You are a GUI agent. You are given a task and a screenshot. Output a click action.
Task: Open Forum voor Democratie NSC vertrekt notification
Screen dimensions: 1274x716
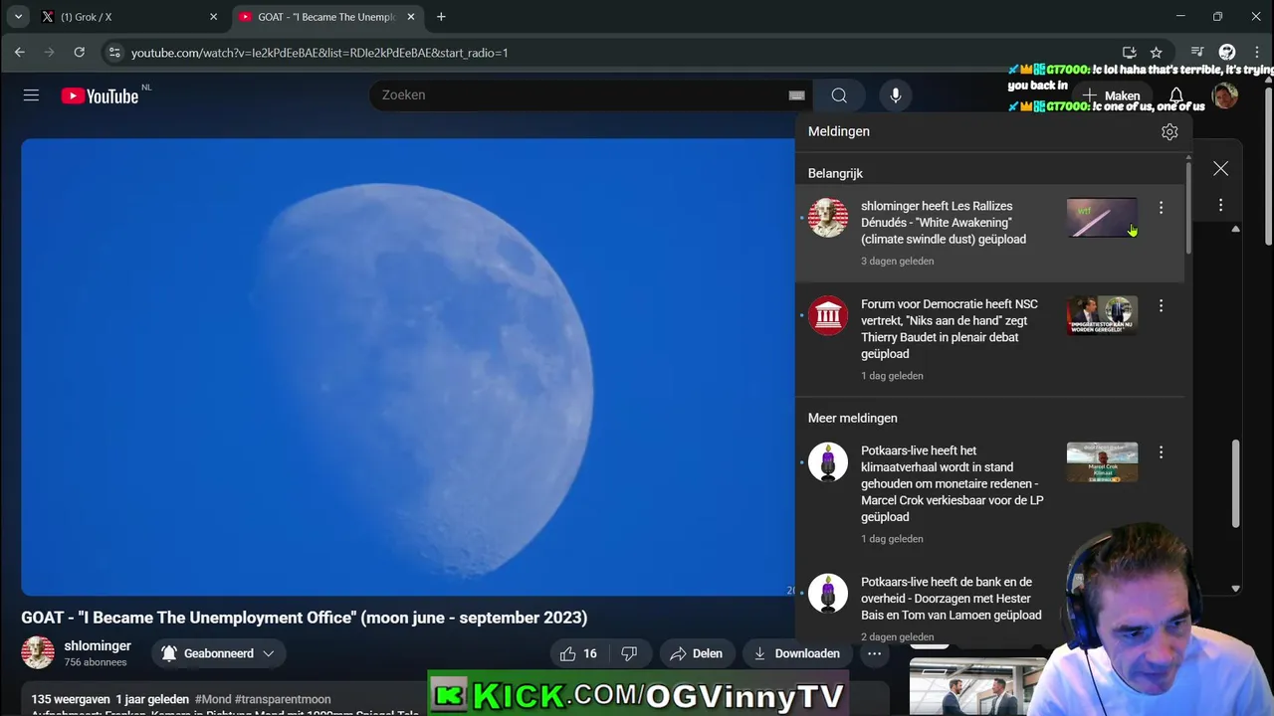[x=990, y=340]
